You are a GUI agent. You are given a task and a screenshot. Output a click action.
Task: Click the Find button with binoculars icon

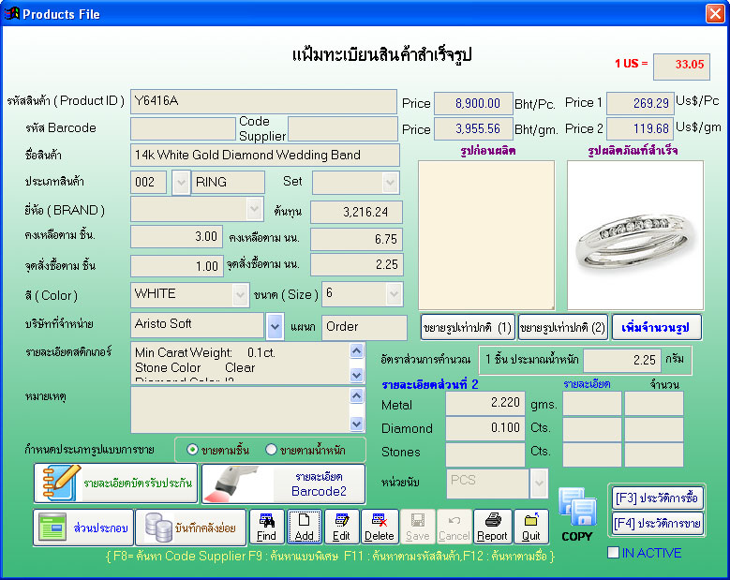point(267,526)
